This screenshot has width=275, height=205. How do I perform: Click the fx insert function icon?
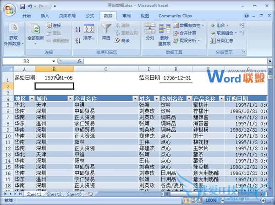click(x=79, y=61)
